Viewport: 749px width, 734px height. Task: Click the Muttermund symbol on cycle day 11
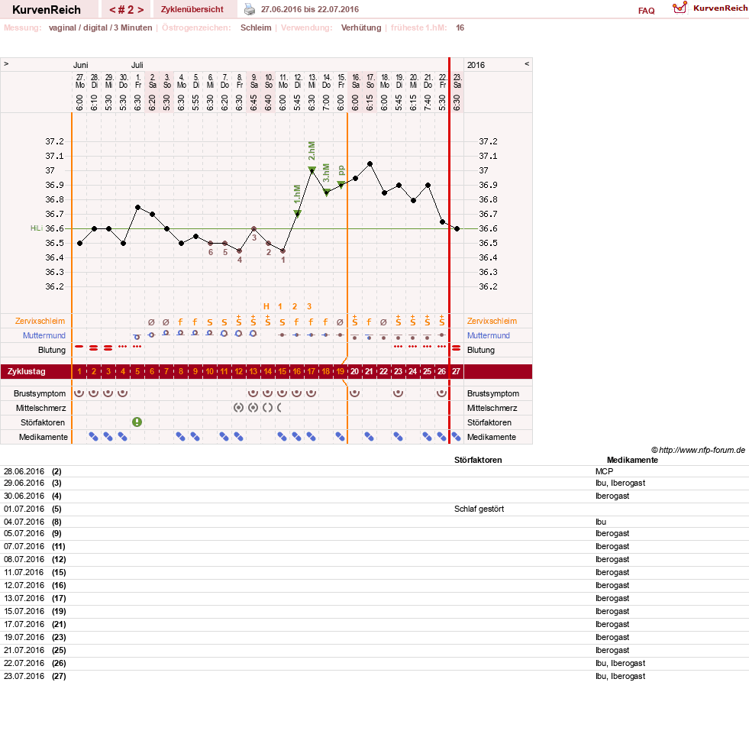point(224,334)
